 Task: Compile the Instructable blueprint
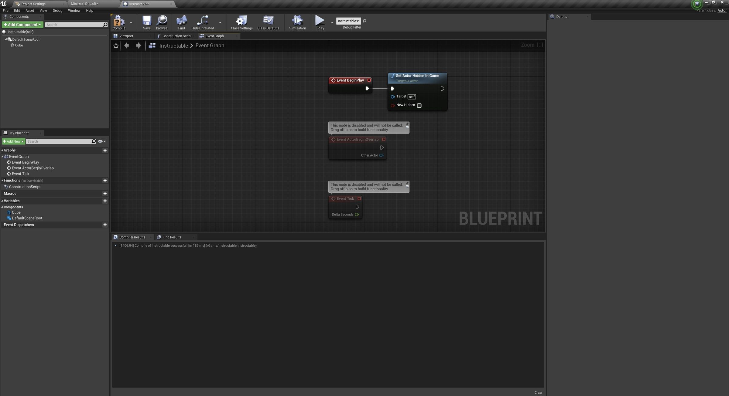[119, 22]
